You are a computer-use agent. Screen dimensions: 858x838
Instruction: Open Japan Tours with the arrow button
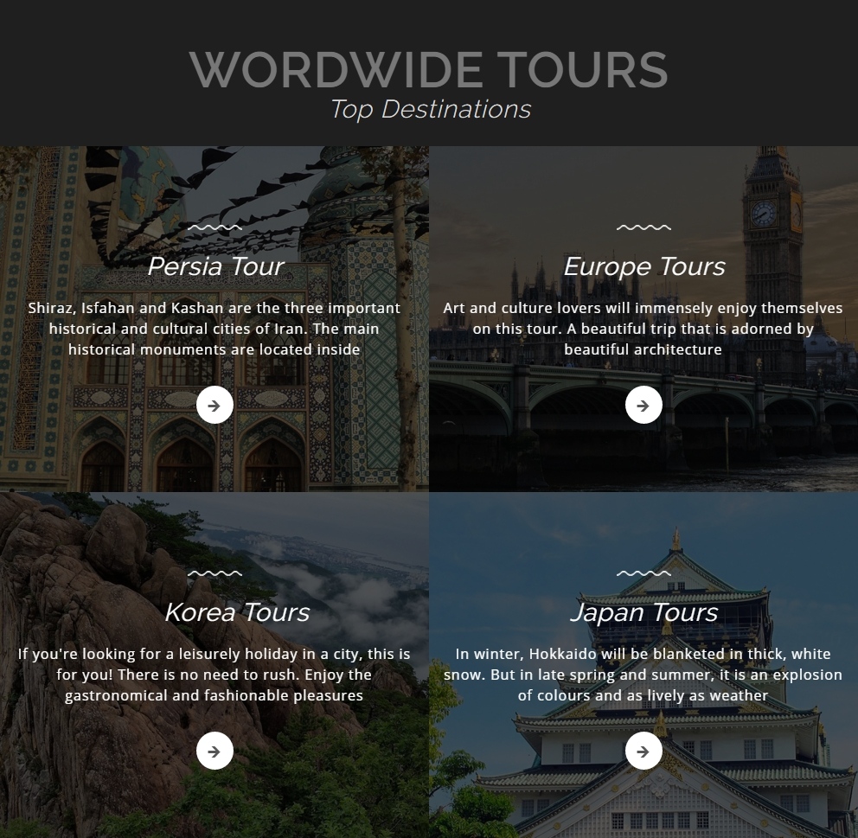coord(643,751)
